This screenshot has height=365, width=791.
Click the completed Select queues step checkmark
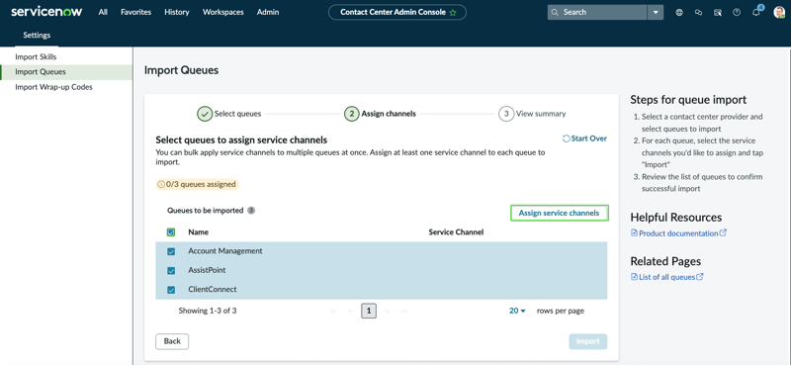point(205,114)
